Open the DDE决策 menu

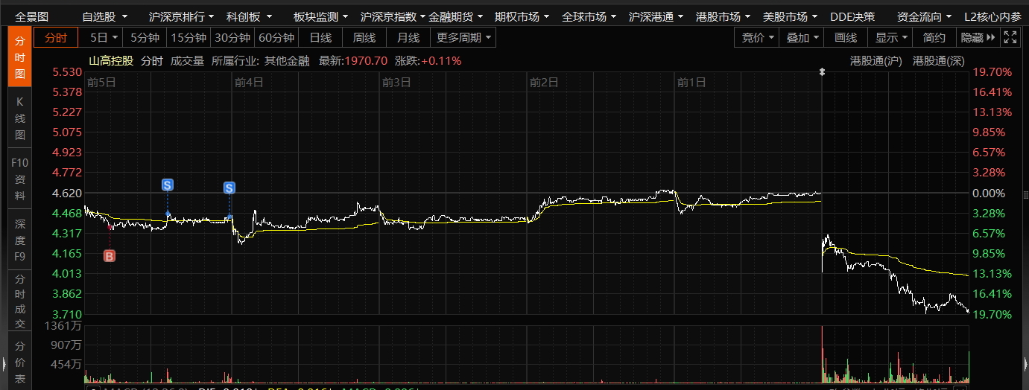[852, 16]
